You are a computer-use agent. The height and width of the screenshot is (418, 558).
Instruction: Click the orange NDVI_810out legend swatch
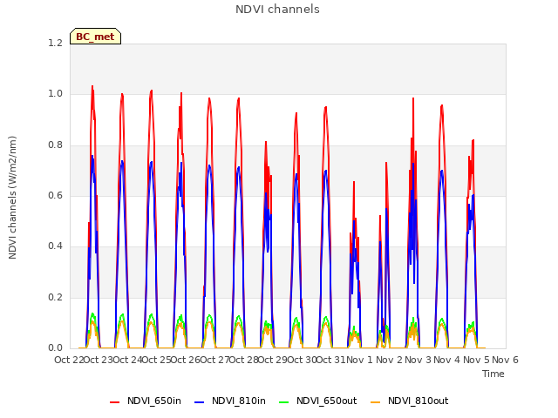[375, 402]
